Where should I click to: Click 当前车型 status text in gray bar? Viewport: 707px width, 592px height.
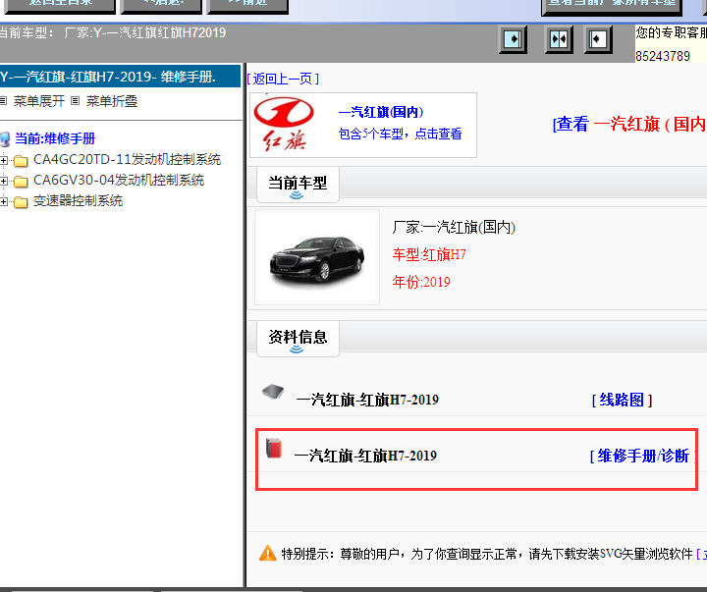tap(112, 33)
